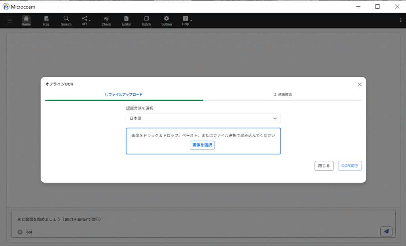This screenshot has height=246, width=406.
Task: Switch to the 2. 結果確認 step
Action: 283,95
